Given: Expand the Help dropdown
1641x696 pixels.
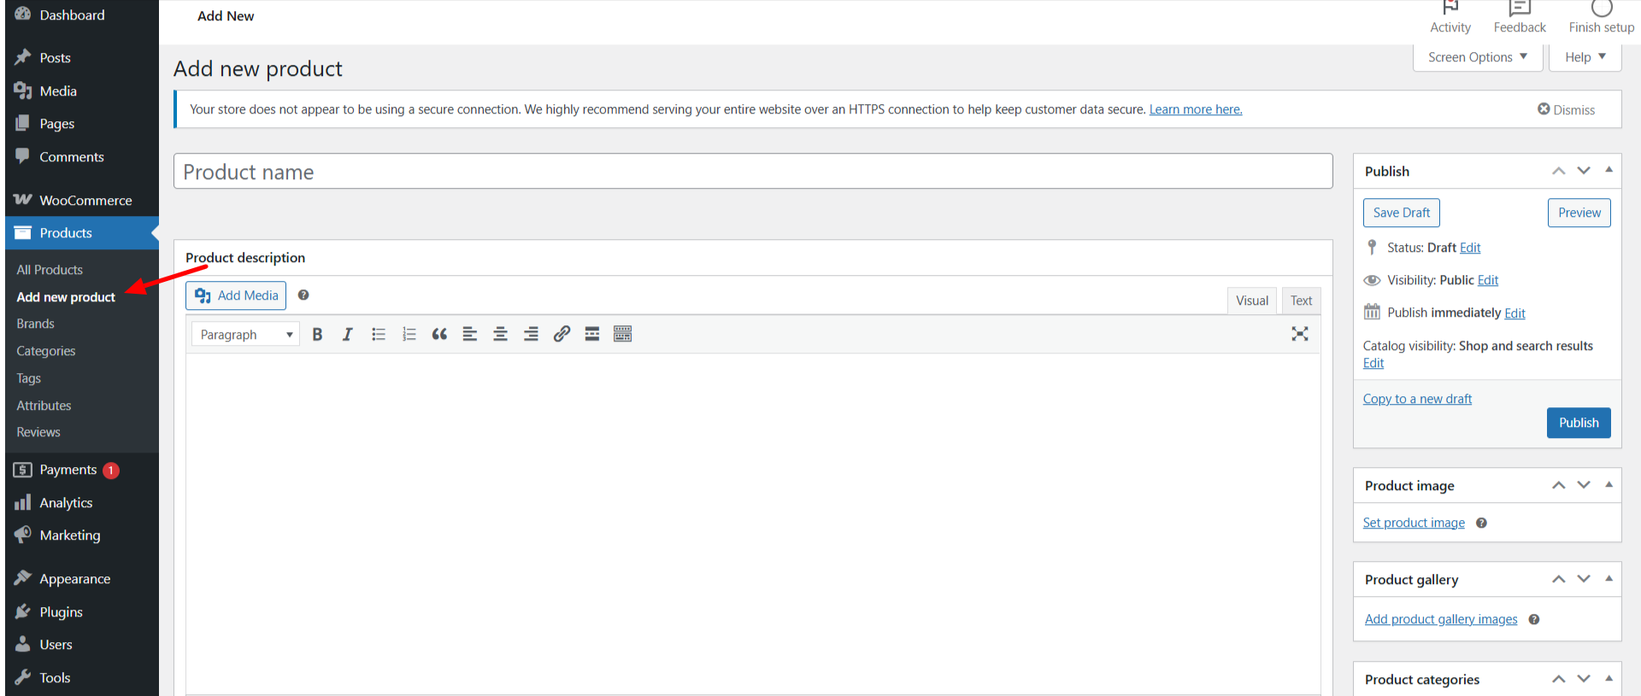Looking at the screenshot, I should pyautogui.click(x=1585, y=57).
